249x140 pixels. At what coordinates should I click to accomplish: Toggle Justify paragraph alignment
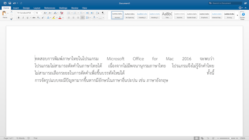tap(82, 17)
